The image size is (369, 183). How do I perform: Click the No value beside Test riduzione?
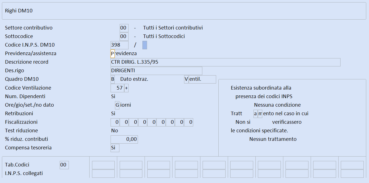[114, 131]
